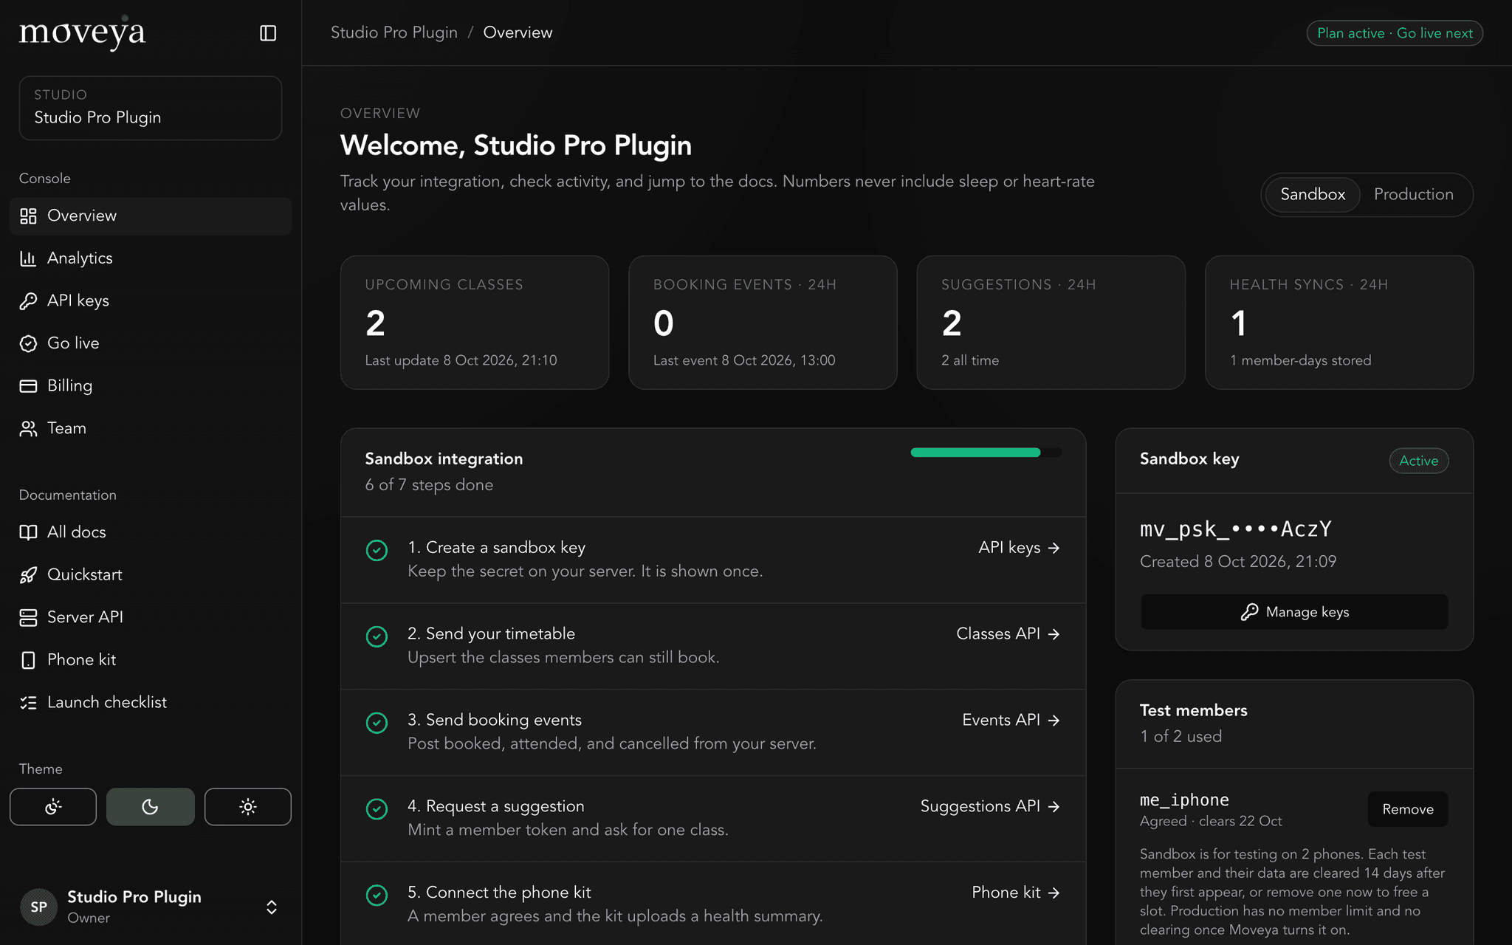Click the Manage keys button
The image size is (1512, 945).
coord(1294,612)
